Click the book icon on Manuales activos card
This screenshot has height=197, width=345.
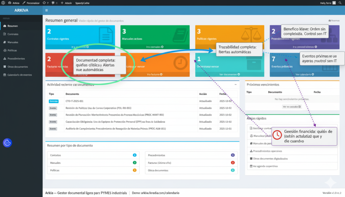tap(180, 36)
